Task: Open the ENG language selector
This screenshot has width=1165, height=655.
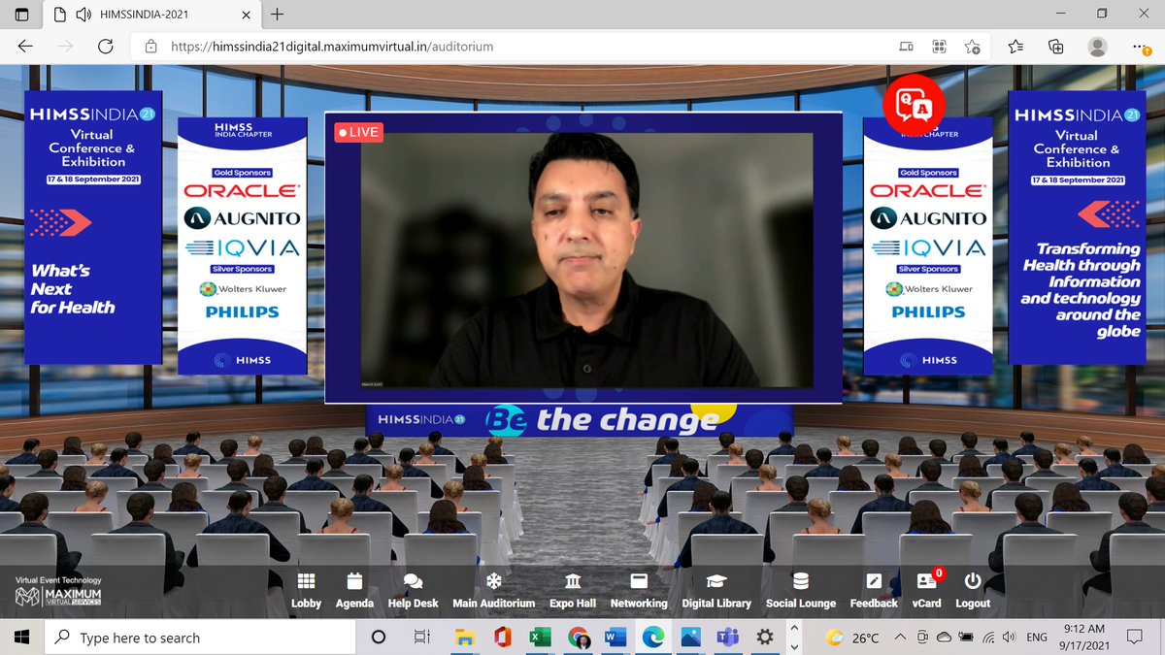Action: 1035,638
